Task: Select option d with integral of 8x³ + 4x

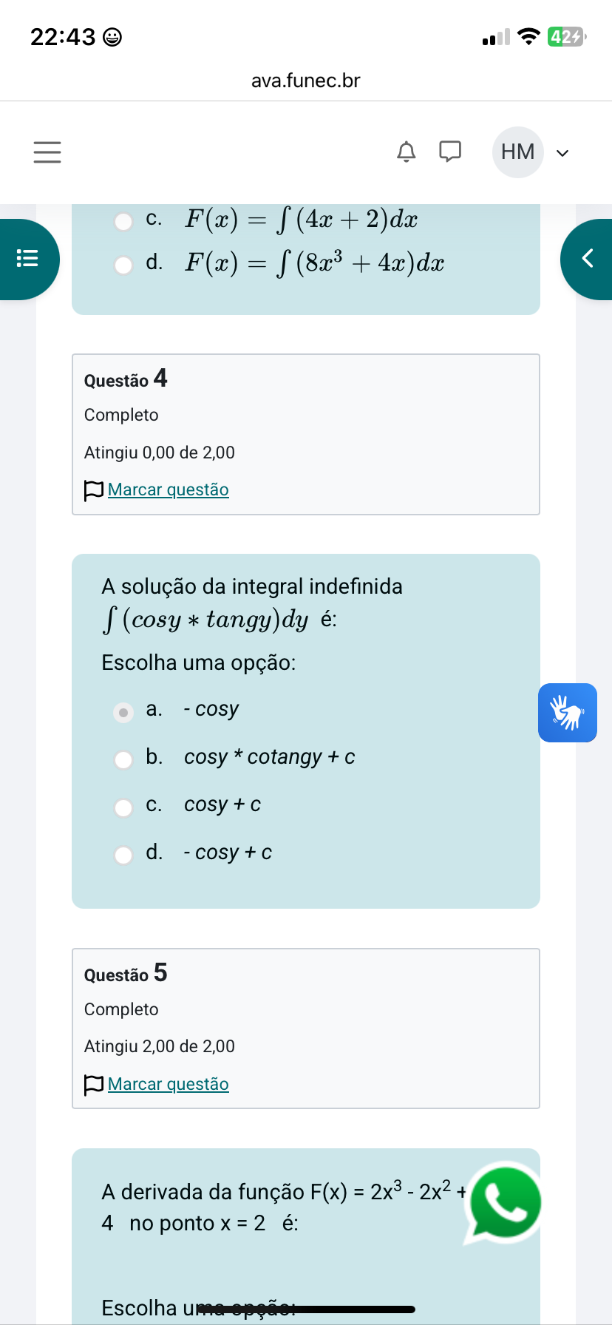Action: click(x=123, y=265)
